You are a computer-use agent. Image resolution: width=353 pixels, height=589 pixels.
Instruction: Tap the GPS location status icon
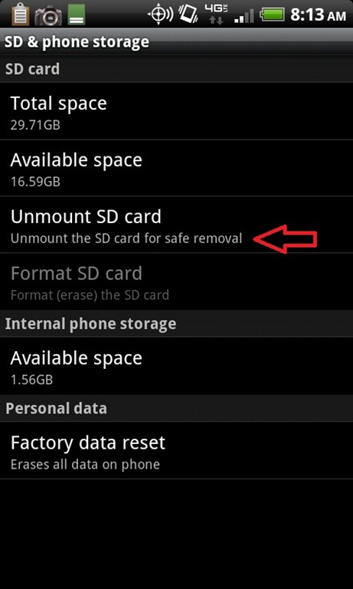pos(160,15)
